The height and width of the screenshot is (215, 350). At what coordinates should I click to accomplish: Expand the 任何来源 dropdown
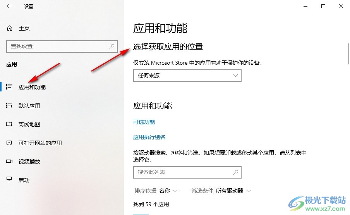[x=187, y=76]
